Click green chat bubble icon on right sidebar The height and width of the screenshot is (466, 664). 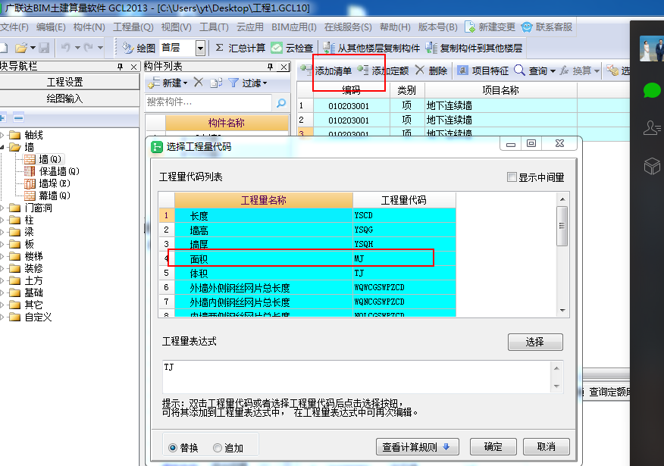(x=652, y=90)
